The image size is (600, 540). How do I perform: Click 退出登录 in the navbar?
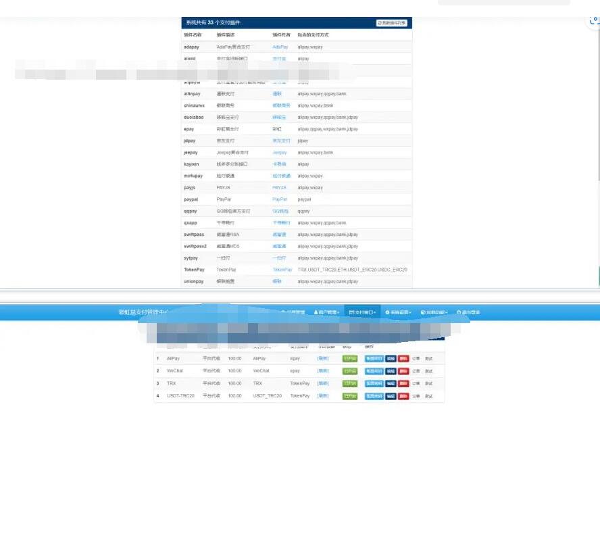468,312
